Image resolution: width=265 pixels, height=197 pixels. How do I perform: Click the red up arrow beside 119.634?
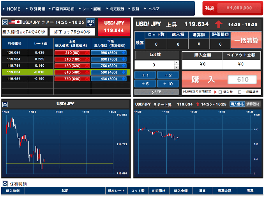[x=219, y=24]
